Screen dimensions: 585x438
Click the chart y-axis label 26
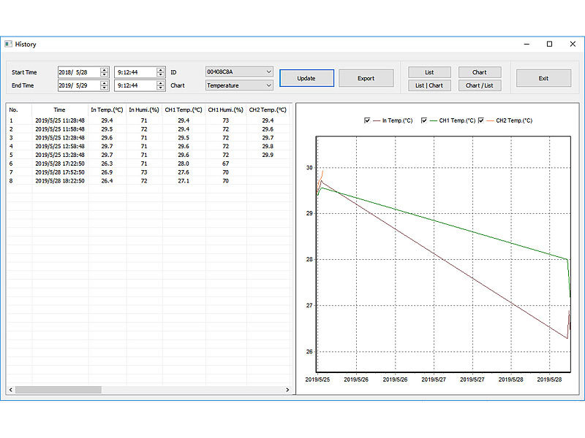tap(309, 352)
